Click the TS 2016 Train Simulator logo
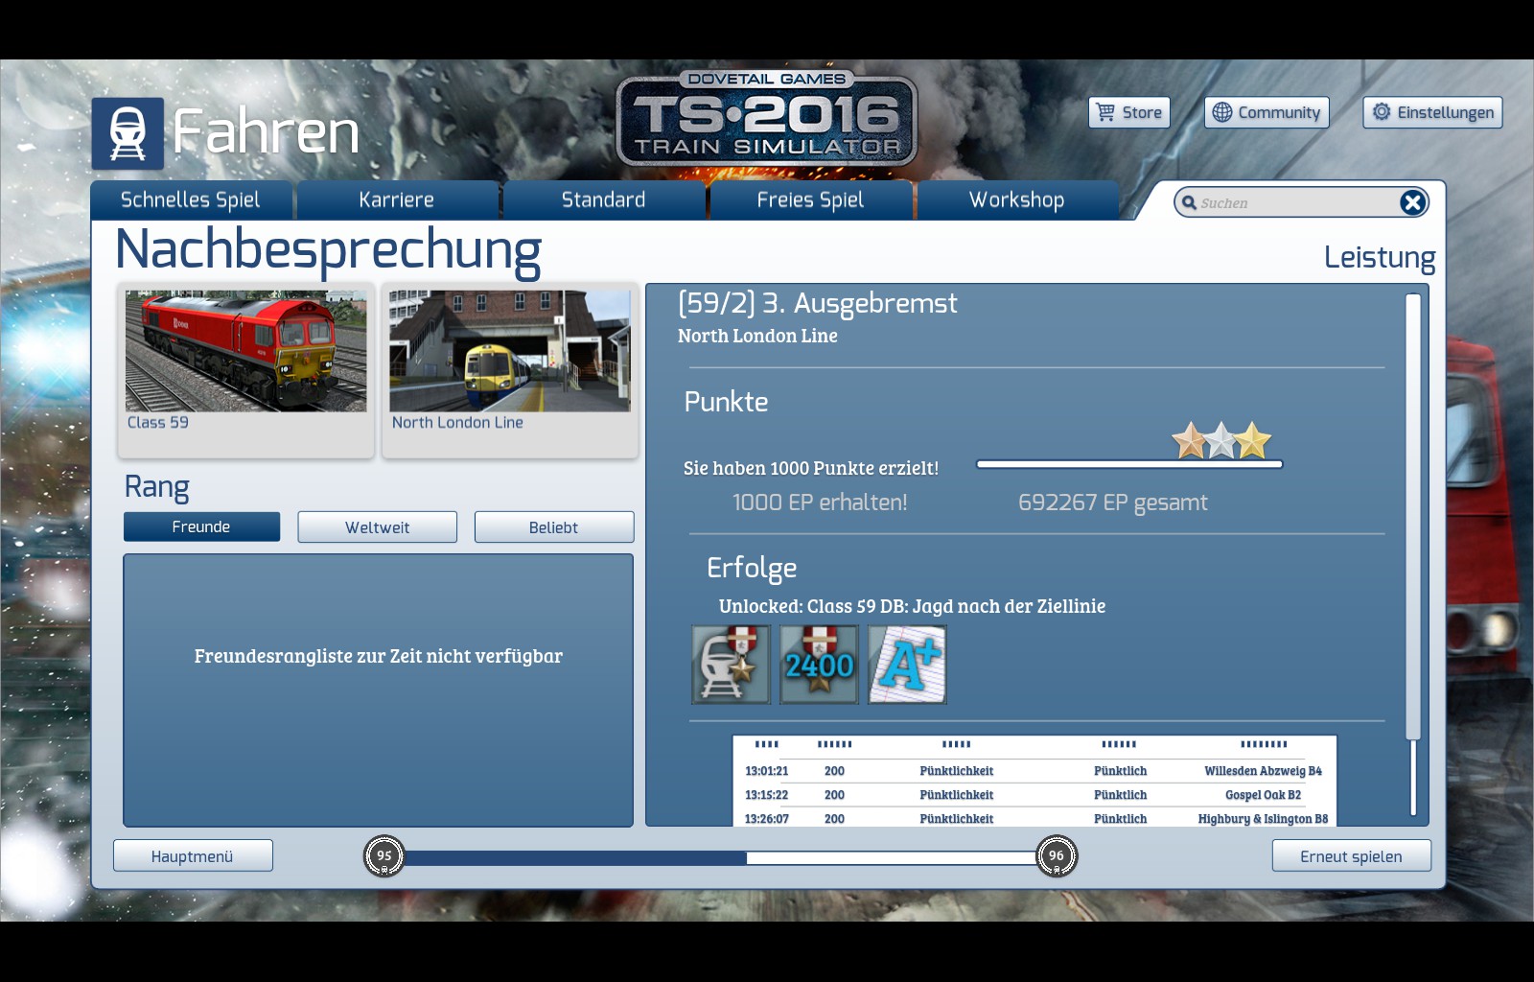This screenshot has width=1534, height=982. point(767,118)
